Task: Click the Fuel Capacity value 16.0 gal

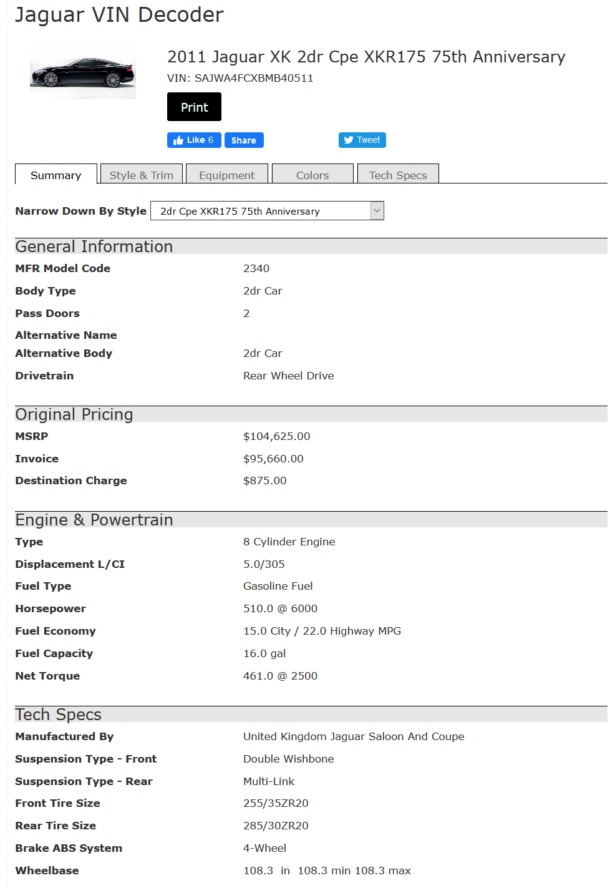Action: [264, 653]
